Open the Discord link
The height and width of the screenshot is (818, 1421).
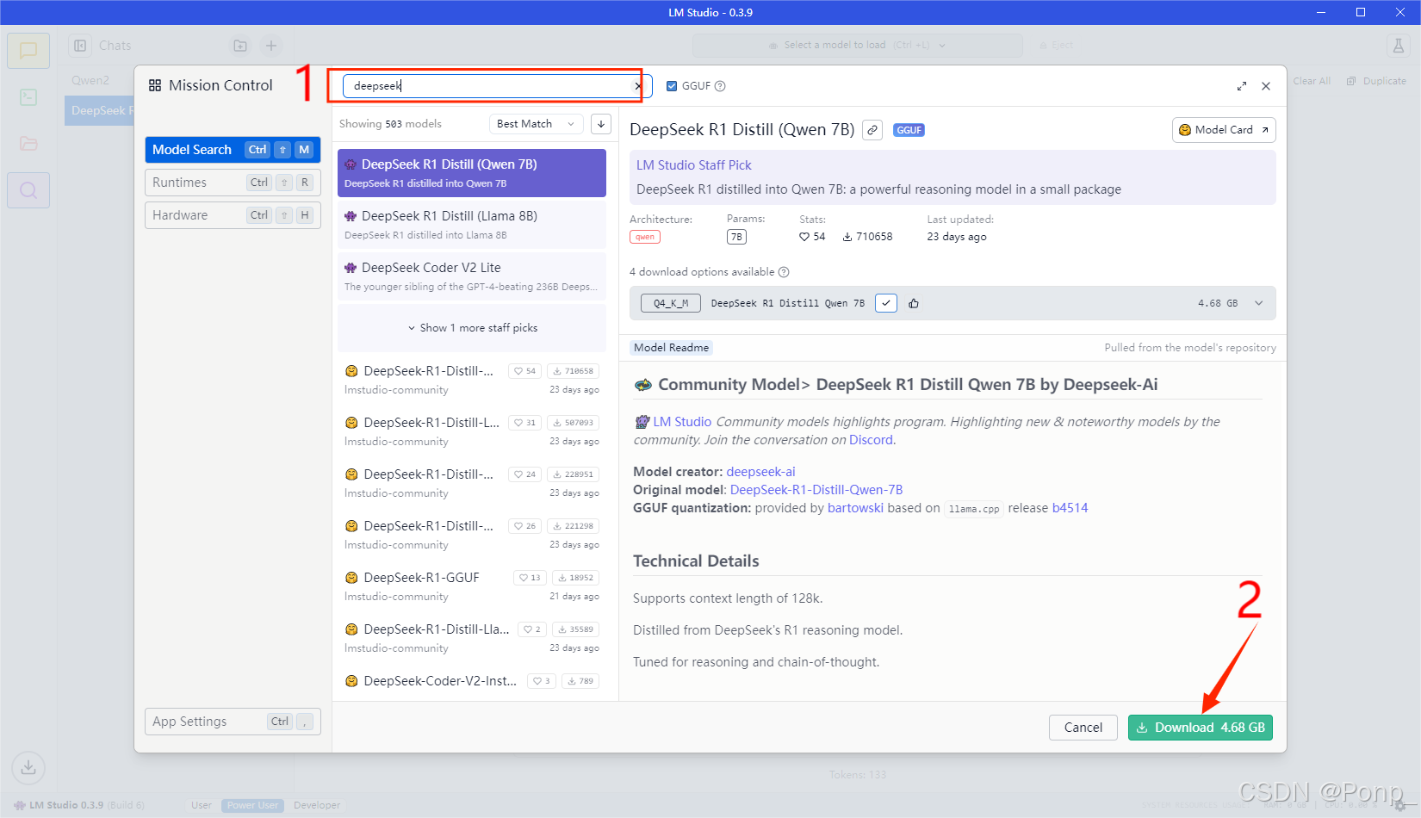pyautogui.click(x=871, y=440)
